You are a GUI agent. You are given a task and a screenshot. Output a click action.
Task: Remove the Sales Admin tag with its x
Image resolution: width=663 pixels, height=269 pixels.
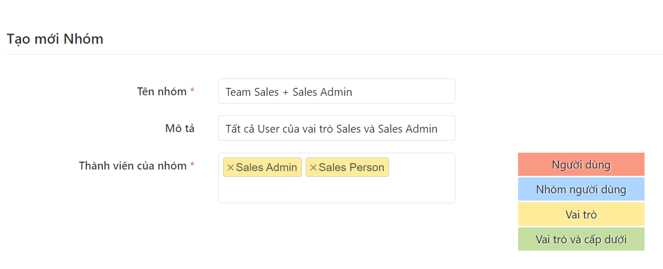[230, 167]
